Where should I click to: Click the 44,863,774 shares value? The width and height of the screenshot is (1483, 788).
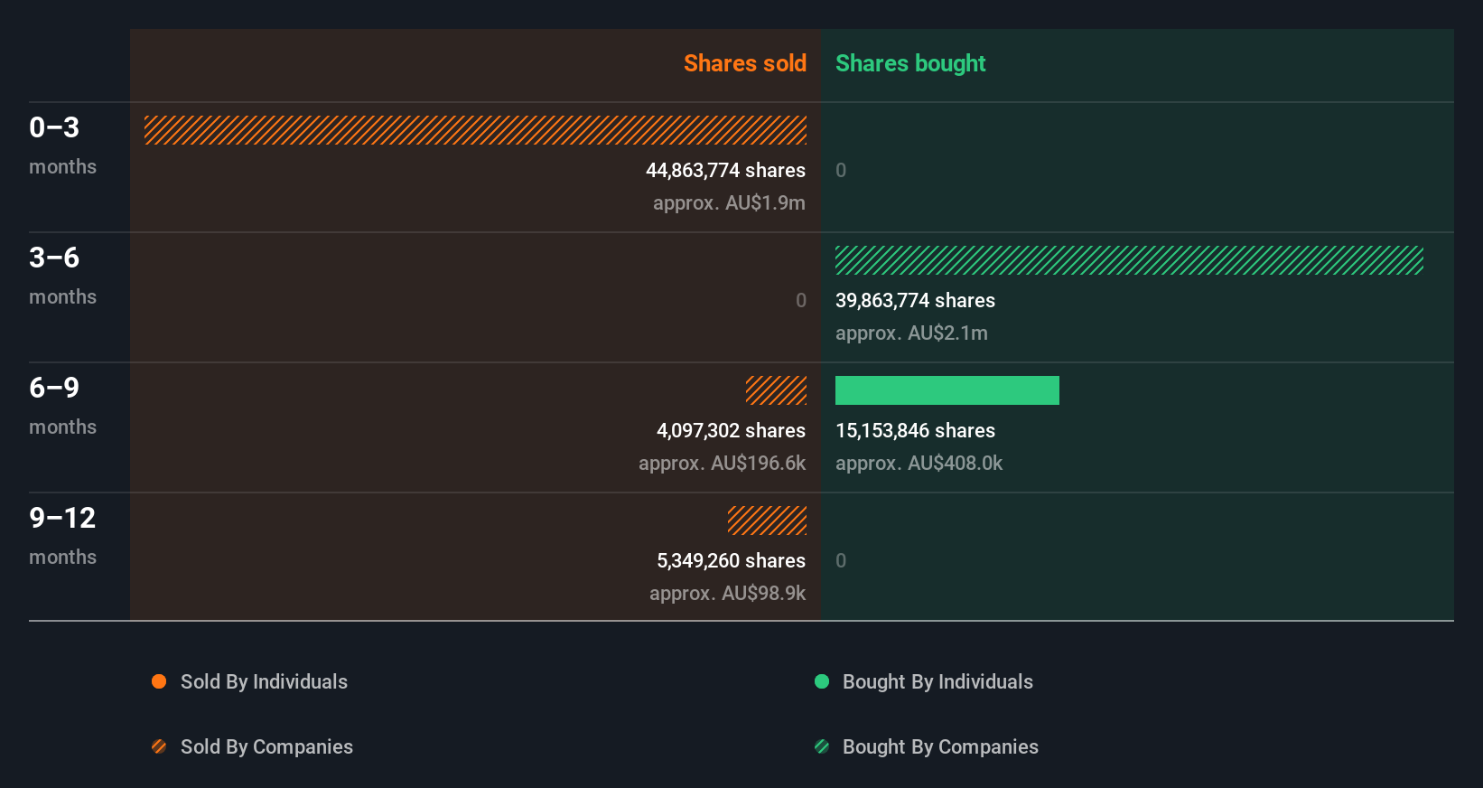725,170
